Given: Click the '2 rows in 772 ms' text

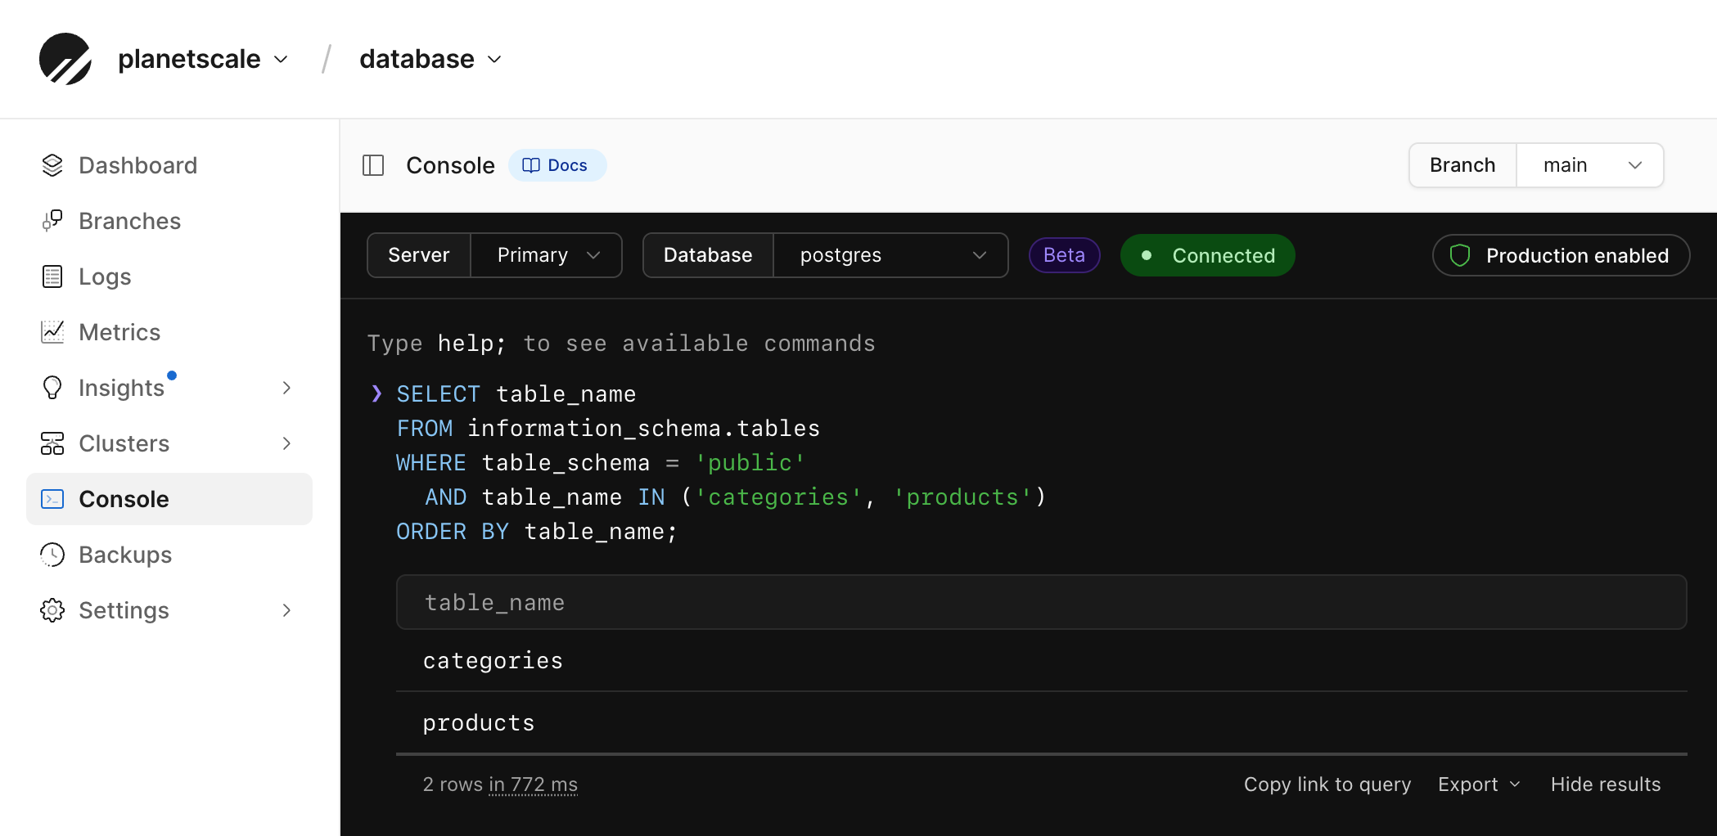Looking at the screenshot, I should click(x=500, y=784).
